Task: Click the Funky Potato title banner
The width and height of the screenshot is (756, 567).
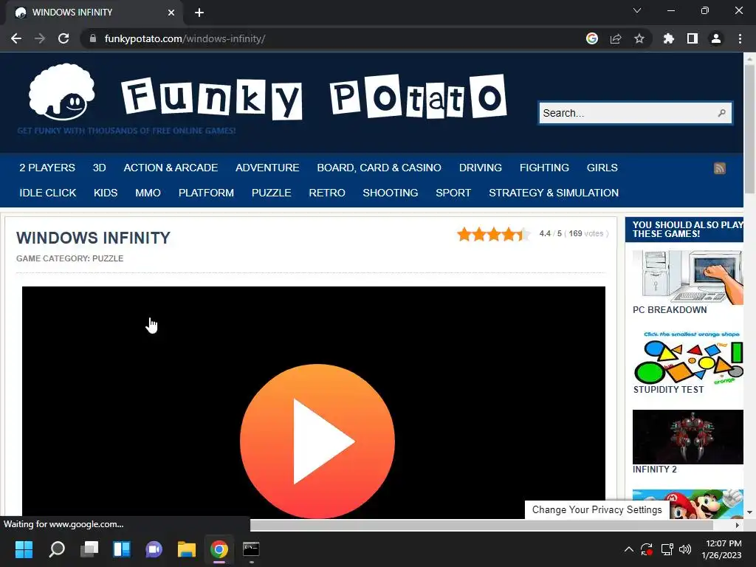Action: click(x=313, y=97)
